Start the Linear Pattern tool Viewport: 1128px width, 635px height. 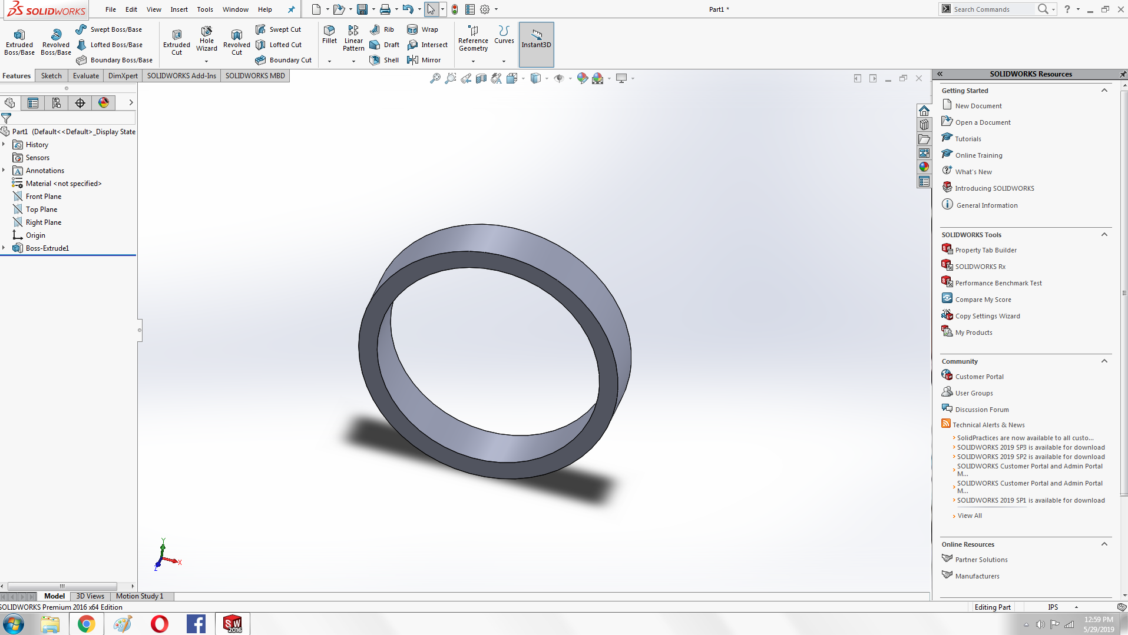pyautogui.click(x=353, y=38)
